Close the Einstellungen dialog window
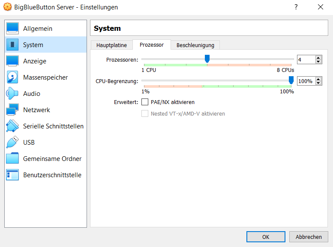 (321, 7)
